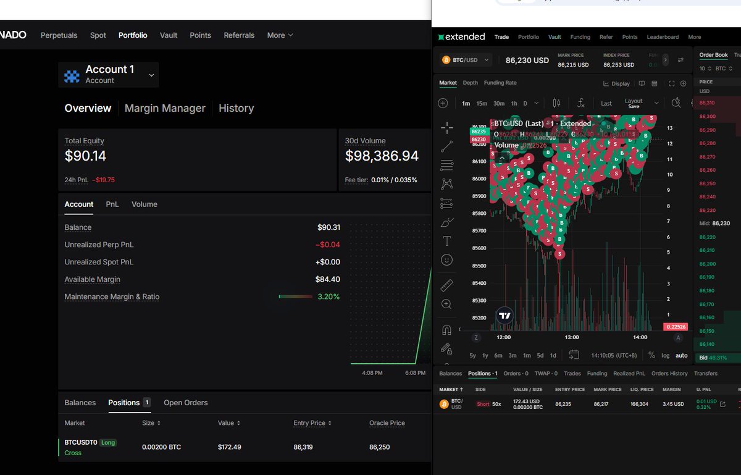741x475 pixels.
Task: Click the Last price source button
Action: tap(606, 103)
